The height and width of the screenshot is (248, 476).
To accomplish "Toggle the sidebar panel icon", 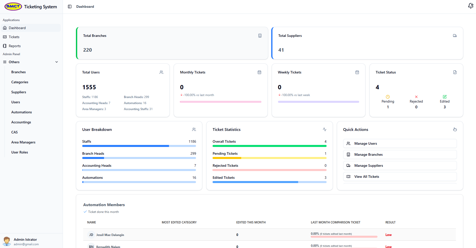I will pos(70,7).
